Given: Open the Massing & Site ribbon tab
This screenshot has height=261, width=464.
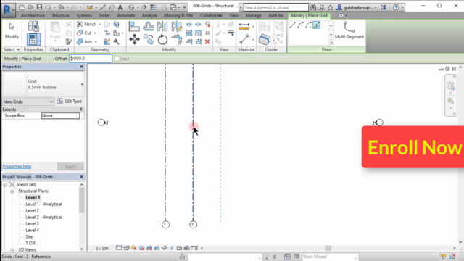Looking at the screenshot, I should [x=178, y=15].
